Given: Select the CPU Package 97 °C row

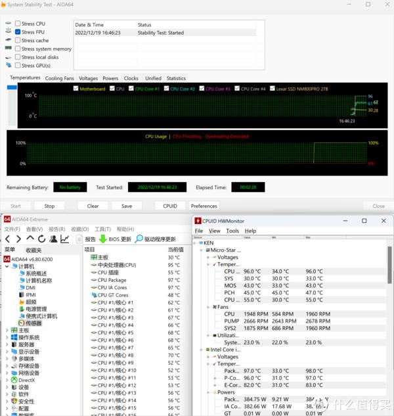Looking at the screenshot, I should [135, 280].
